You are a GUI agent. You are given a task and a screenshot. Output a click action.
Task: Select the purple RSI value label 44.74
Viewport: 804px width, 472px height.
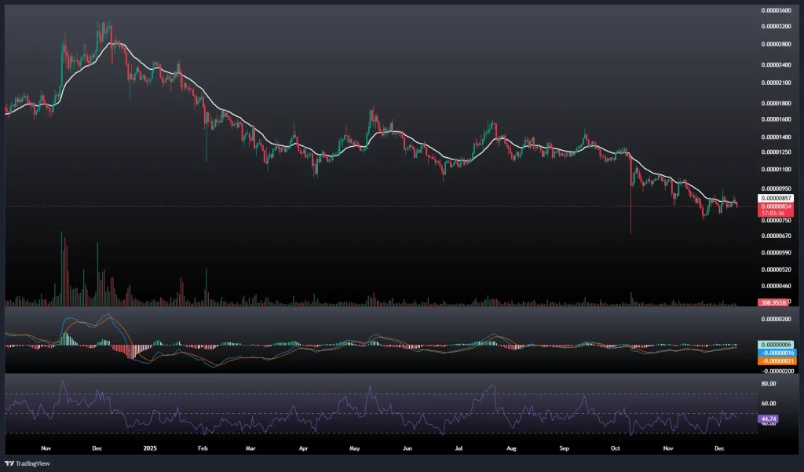coord(768,419)
